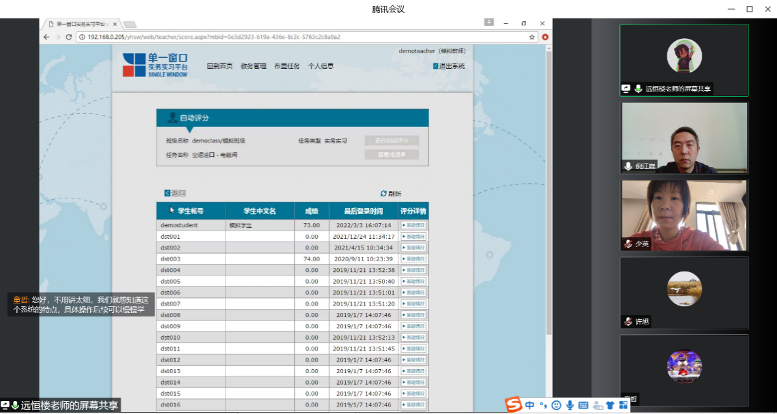The height and width of the screenshot is (414, 777).
Task: Click the Sogou input method S logo
Action: (x=513, y=405)
